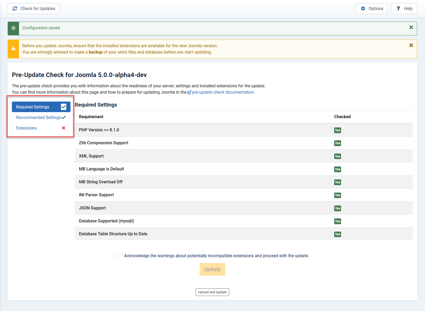This screenshot has height=311, width=425.
Task: Open the pre-update check documentation link
Action: point(223,92)
